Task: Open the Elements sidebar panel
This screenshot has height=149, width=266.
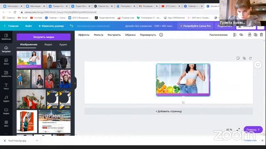Action: coord(6,74)
